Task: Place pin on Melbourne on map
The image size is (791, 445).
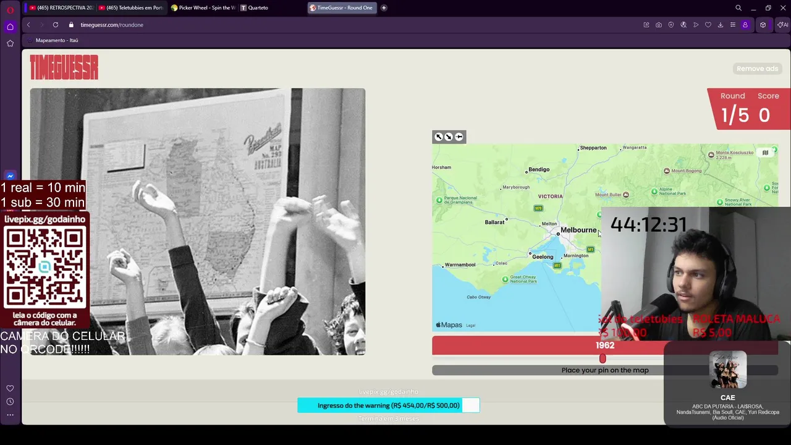Action: 558,234
